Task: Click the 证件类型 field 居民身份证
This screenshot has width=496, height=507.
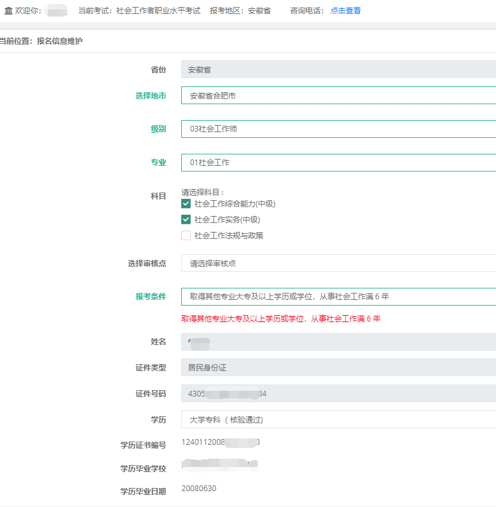Action: pos(338,367)
